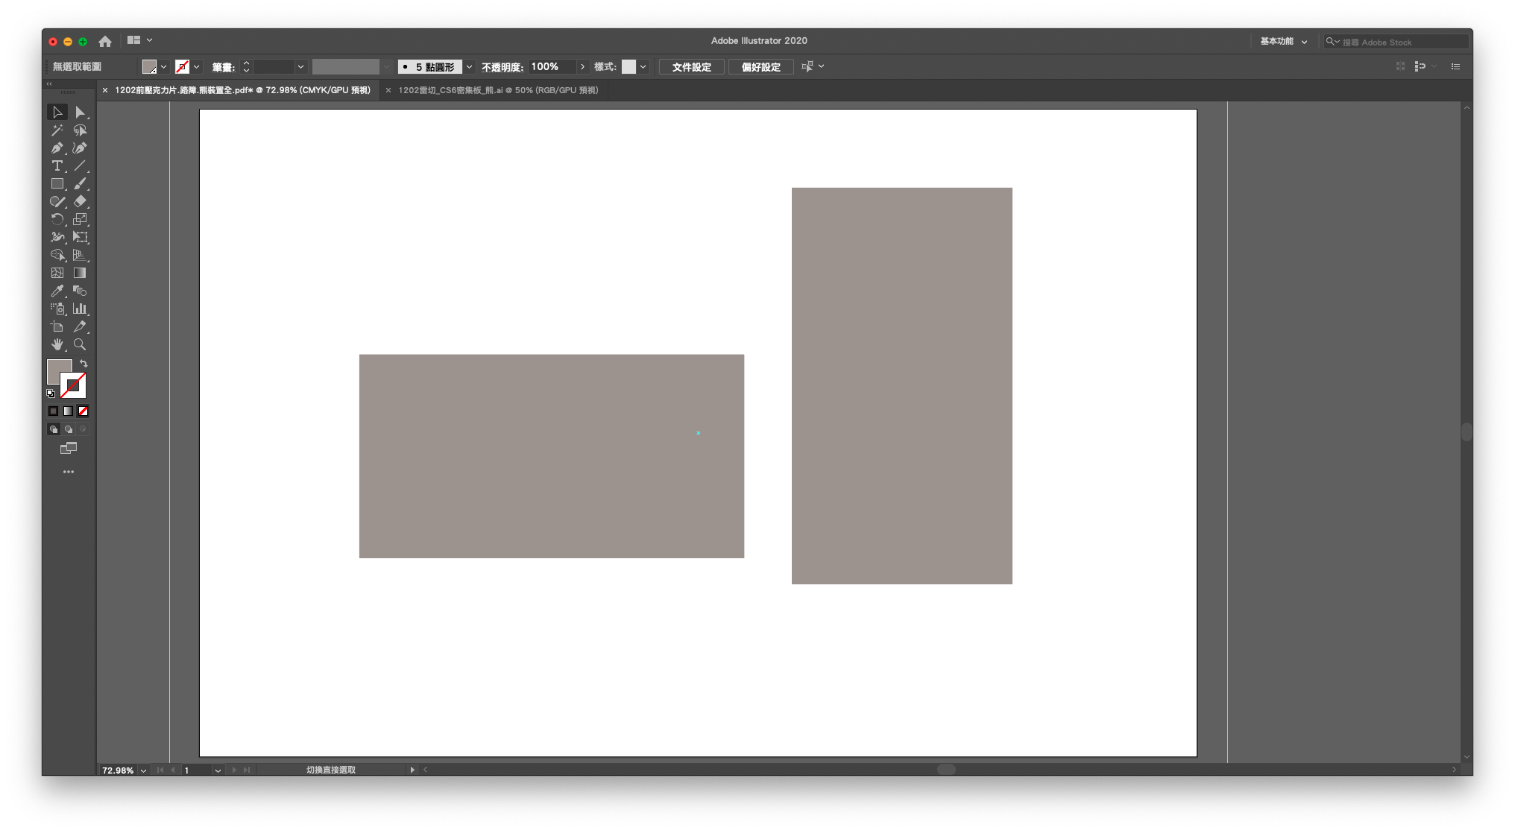The image size is (1515, 831).
Task: Click the 不透明度 label link
Action: coord(502,67)
